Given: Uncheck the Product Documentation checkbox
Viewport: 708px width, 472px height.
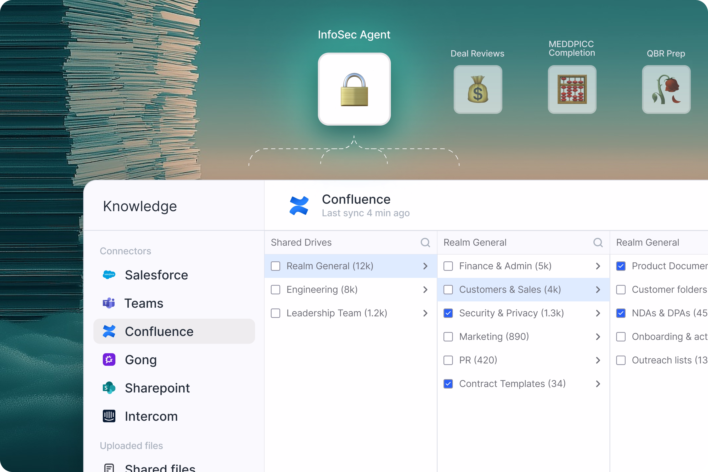Looking at the screenshot, I should coord(621,266).
